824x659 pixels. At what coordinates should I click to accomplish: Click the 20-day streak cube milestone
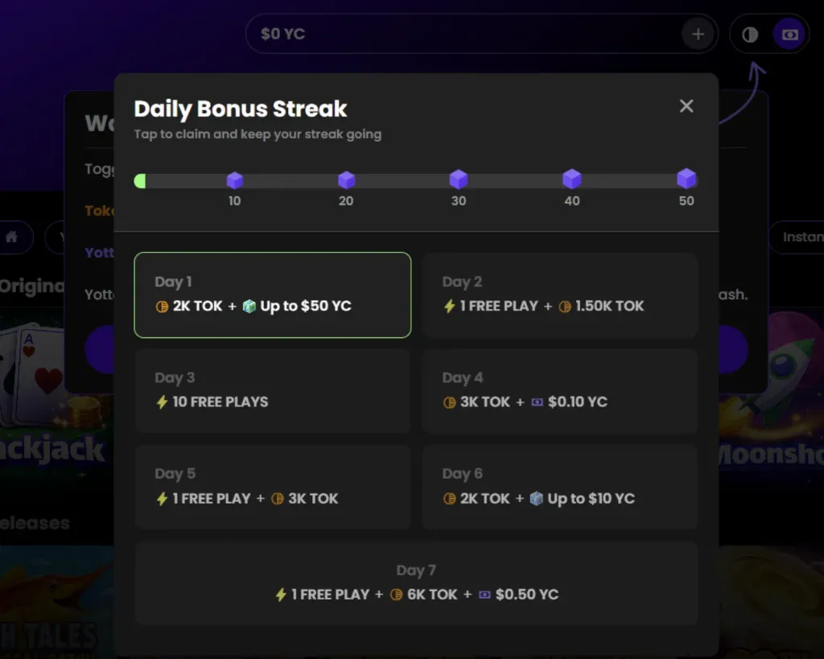click(346, 180)
